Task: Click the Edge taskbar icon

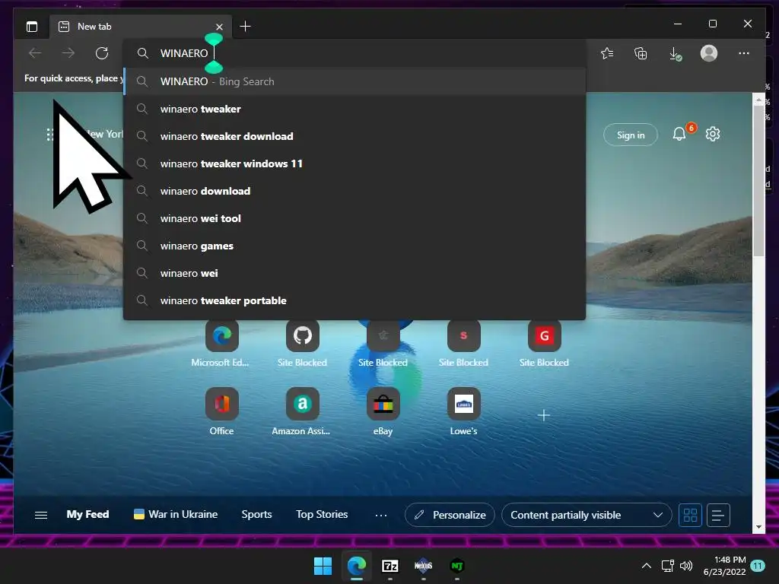Action: (356, 566)
